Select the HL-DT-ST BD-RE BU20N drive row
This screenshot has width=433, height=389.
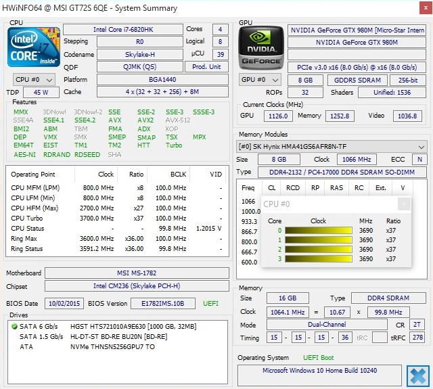coord(117,337)
